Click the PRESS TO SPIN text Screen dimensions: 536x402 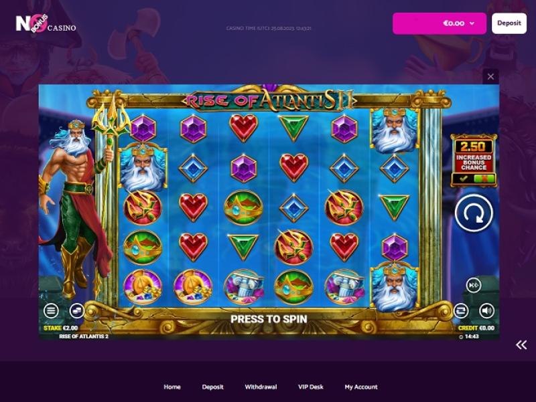(269, 319)
